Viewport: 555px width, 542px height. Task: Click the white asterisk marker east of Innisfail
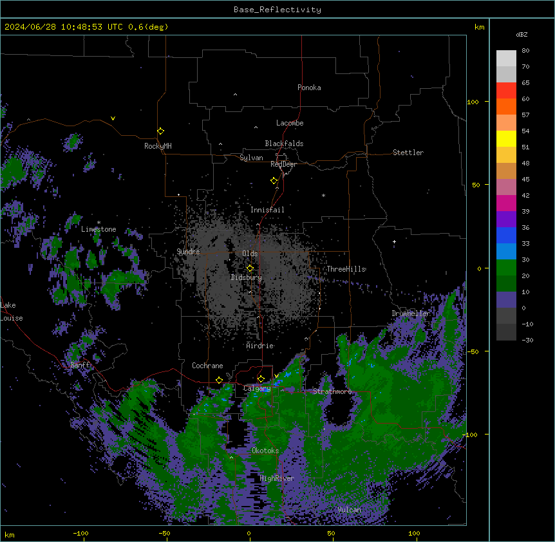tap(323, 195)
